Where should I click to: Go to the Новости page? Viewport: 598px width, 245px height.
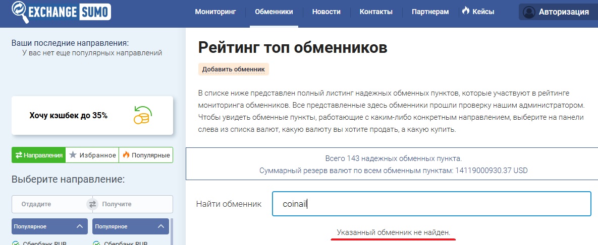pyautogui.click(x=326, y=12)
